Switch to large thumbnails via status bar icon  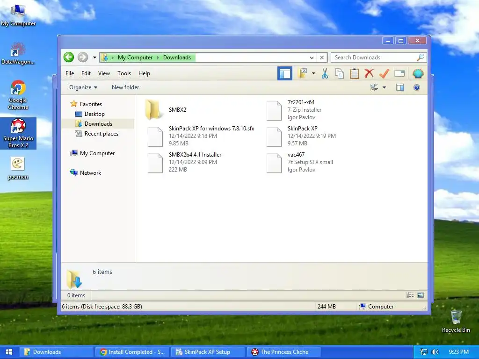[421, 295]
